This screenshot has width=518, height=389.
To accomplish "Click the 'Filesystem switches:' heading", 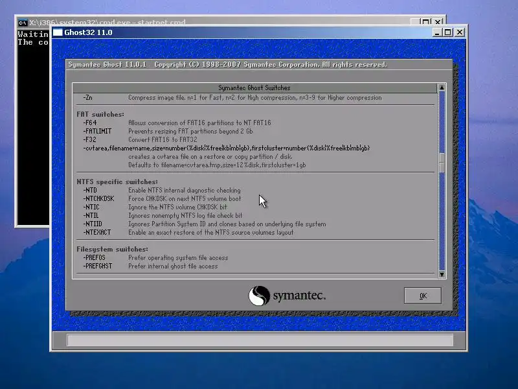I will point(112,250).
